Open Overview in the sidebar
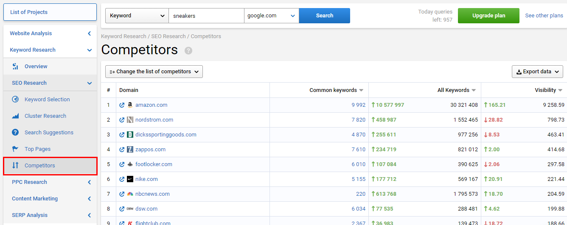This screenshot has height=225, width=567. tap(36, 67)
